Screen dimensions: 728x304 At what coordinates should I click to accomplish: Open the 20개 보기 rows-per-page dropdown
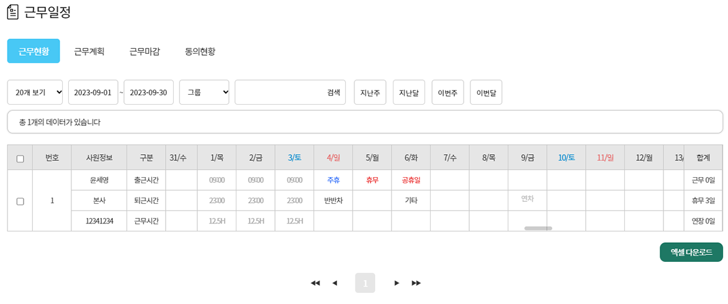(x=35, y=92)
